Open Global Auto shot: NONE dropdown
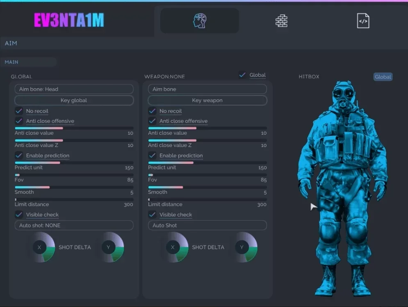 [x=74, y=225]
